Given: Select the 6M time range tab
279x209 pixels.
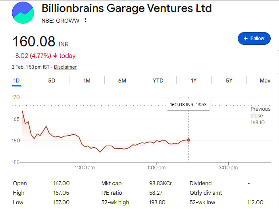Looking at the screenshot, I should click(122, 81).
